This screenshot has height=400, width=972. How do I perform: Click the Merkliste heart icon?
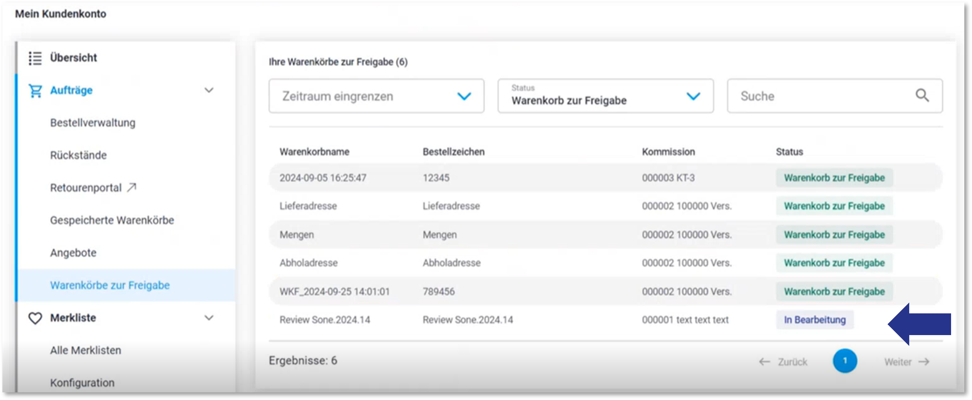click(x=35, y=318)
